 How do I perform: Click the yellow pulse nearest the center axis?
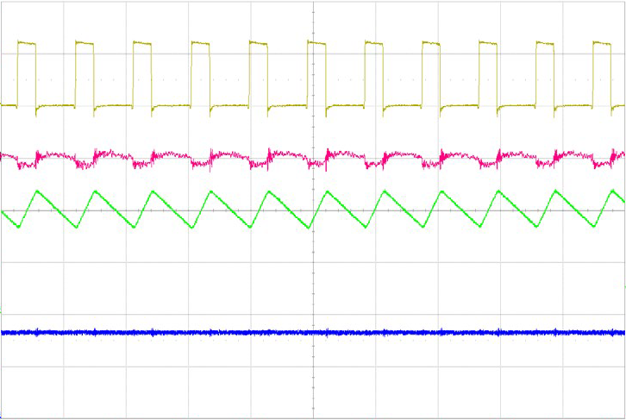[x=316, y=43]
